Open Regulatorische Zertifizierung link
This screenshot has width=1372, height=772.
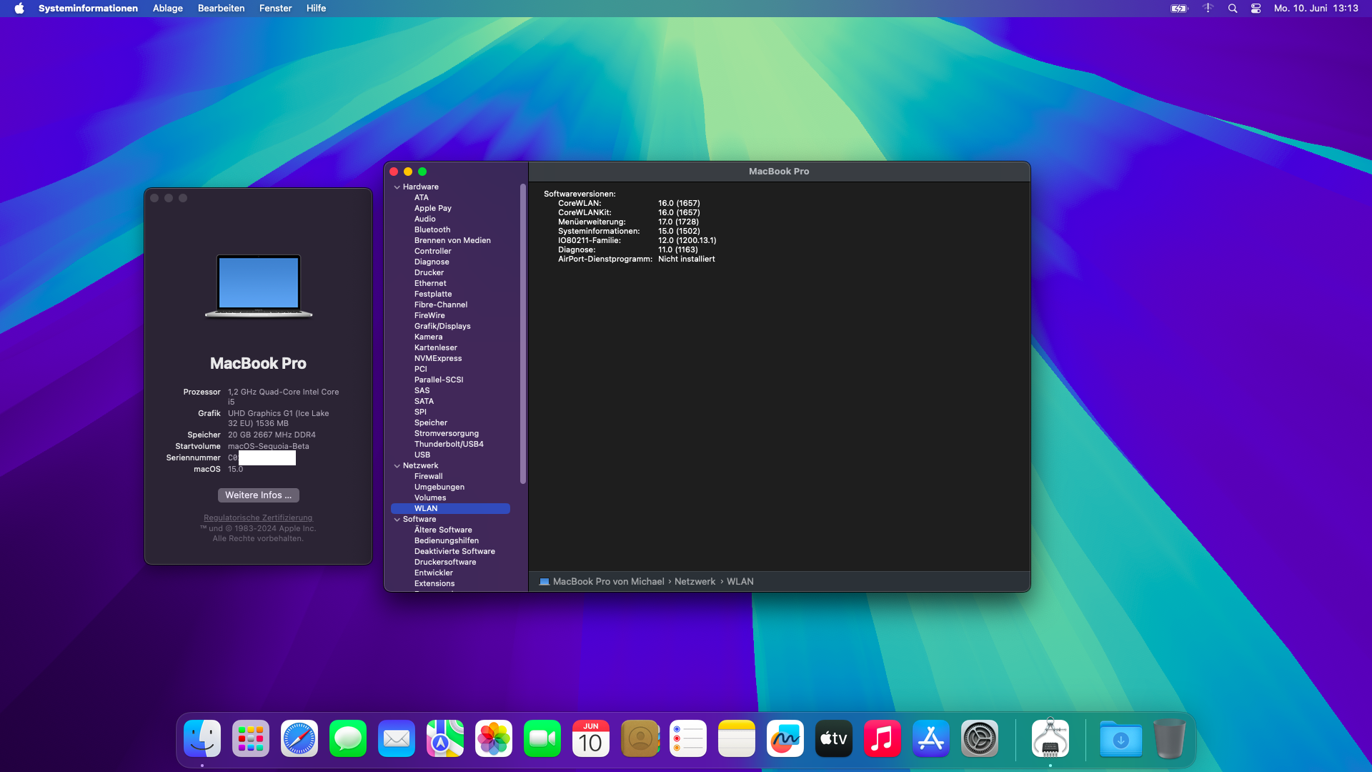tap(258, 518)
